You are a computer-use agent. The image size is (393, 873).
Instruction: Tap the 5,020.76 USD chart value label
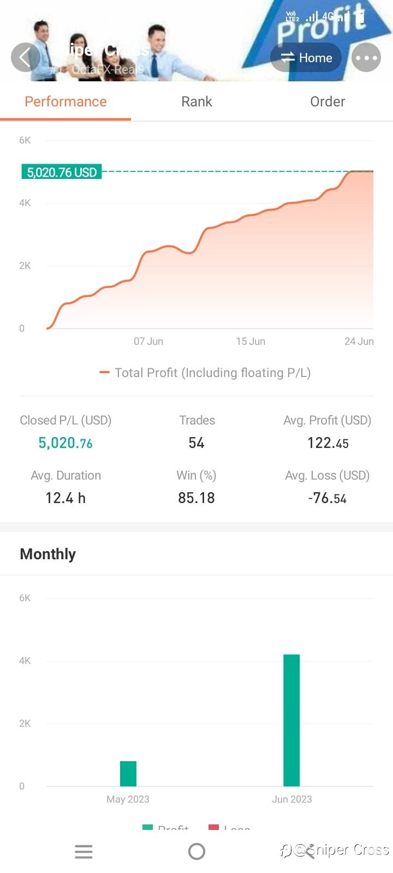[62, 172]
